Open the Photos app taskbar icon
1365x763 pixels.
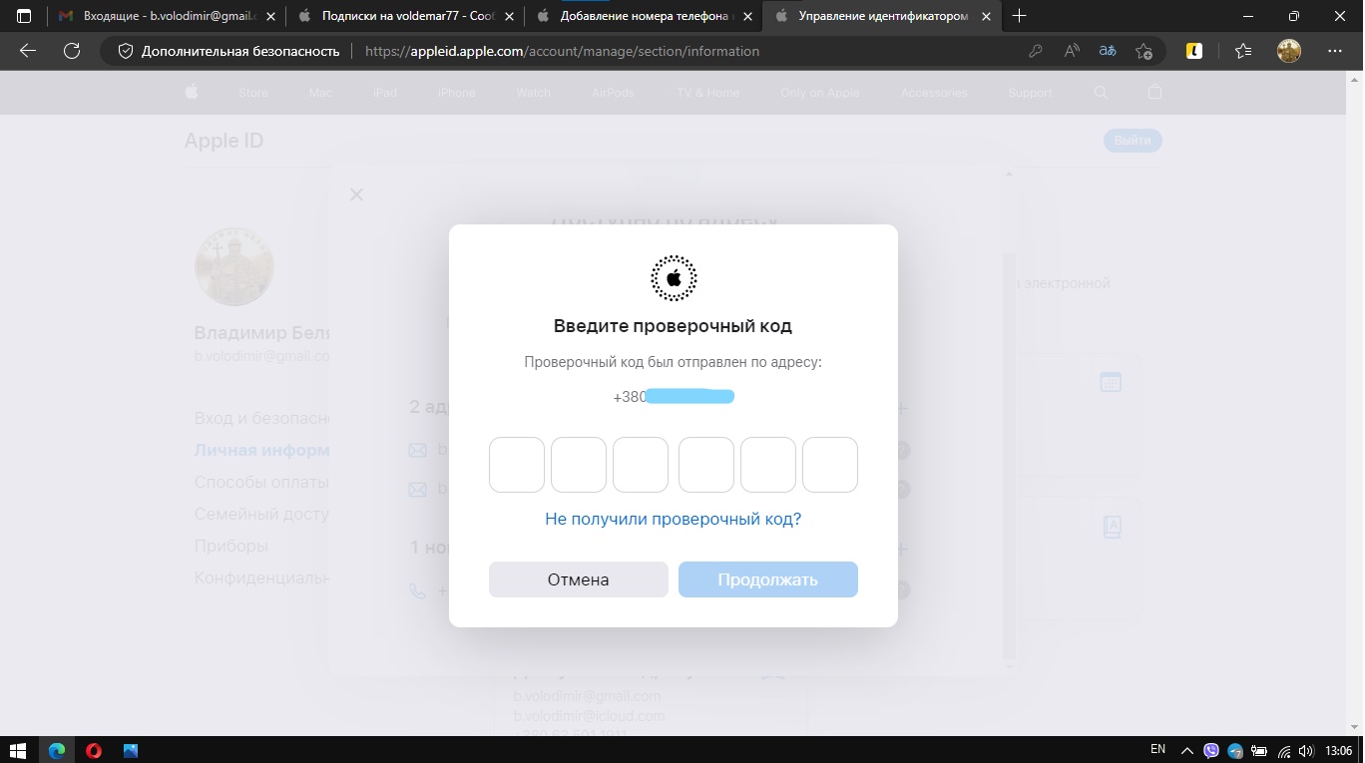[x=131, y=750]
